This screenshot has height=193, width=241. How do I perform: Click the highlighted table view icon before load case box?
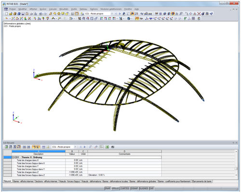[x=77, y=14]
